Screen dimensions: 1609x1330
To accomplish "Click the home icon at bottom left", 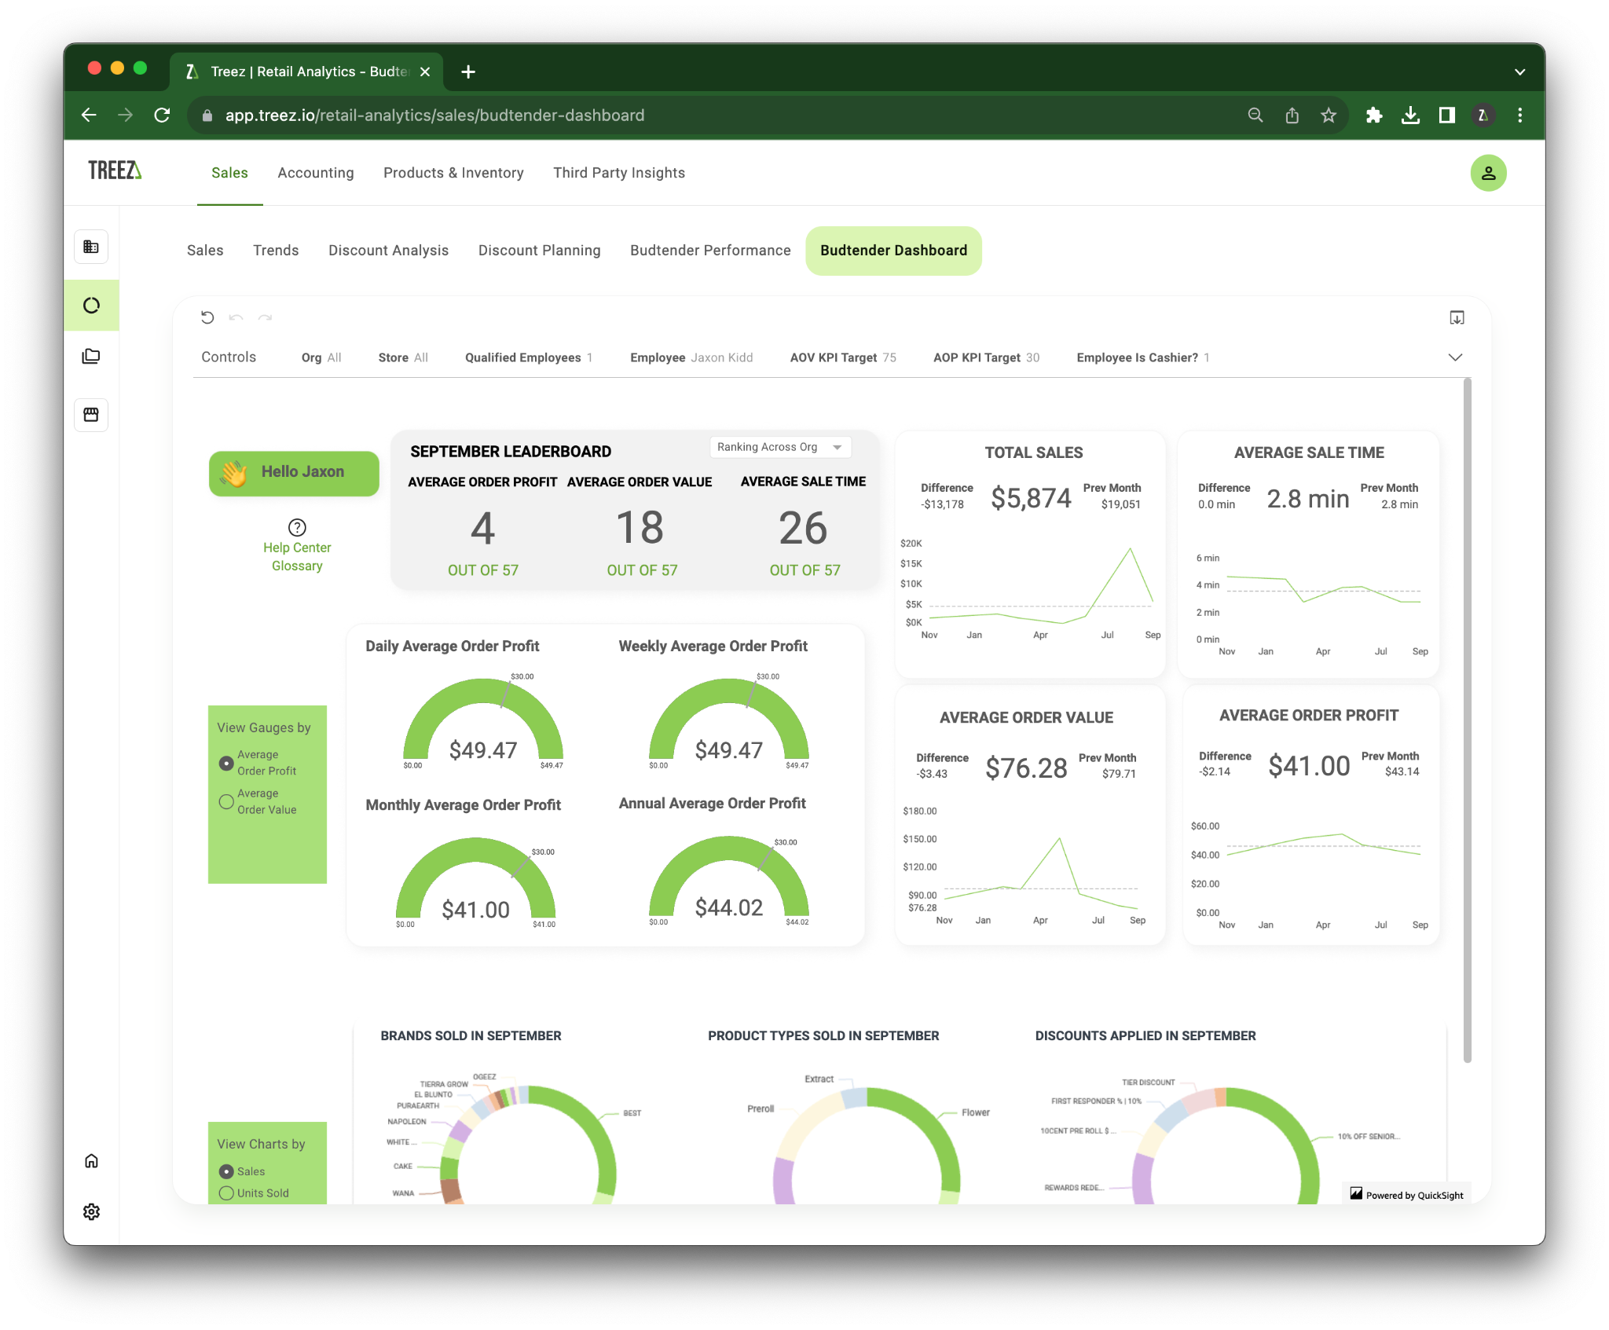I will 91,1160.
